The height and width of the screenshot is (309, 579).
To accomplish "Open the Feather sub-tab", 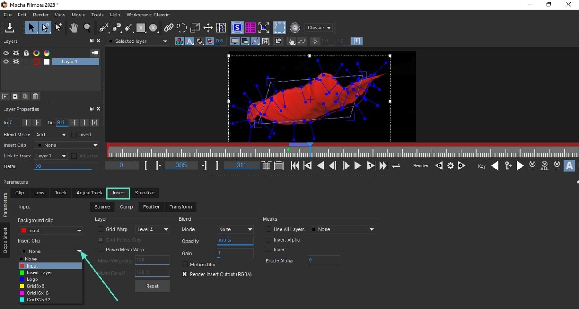I will [151, 207].
